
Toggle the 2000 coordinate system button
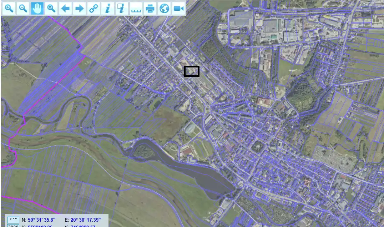[13, 226]
